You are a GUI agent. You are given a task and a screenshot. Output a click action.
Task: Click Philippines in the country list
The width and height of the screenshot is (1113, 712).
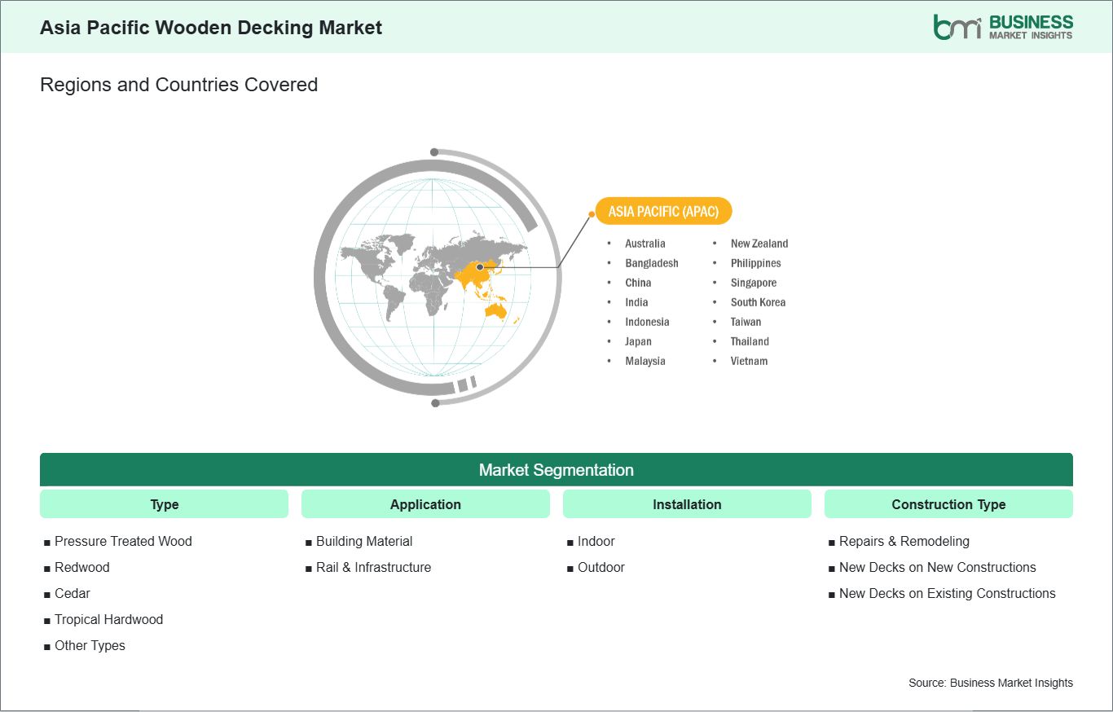point(755,263)
